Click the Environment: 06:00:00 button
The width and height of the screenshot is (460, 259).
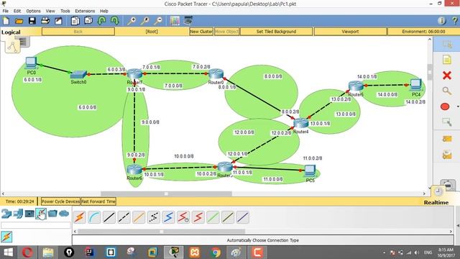[x=423, y=32]
